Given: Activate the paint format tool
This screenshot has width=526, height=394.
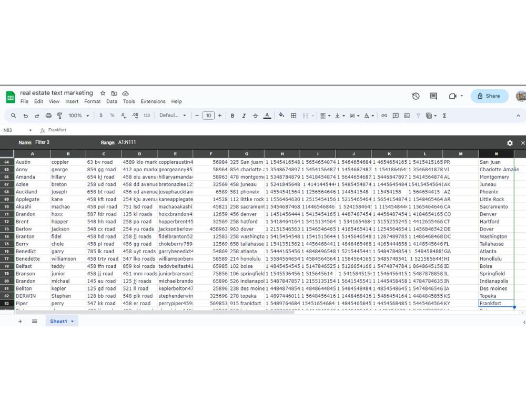Looking at the screenshot, I should 60,116.
